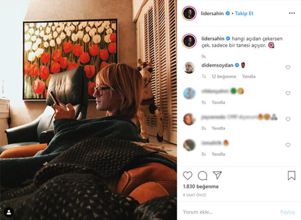Like the last comment's heart icon
This screenshot has width=301, height=220.
click(288, 145)
